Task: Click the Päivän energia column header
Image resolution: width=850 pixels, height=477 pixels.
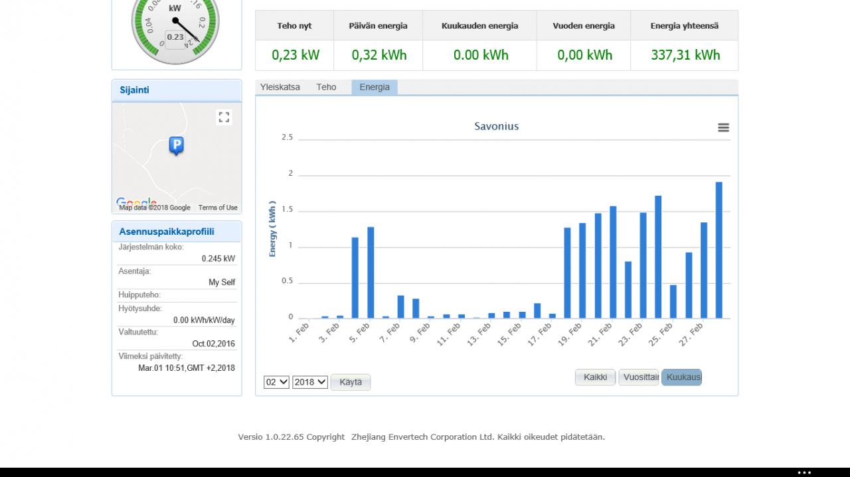Action: point(379,26)
